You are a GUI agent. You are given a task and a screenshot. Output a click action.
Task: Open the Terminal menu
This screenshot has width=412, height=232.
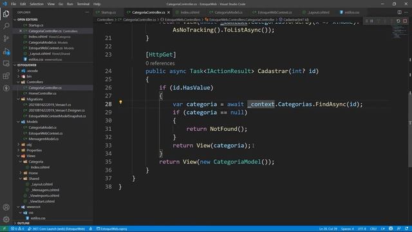click(83, 4)
